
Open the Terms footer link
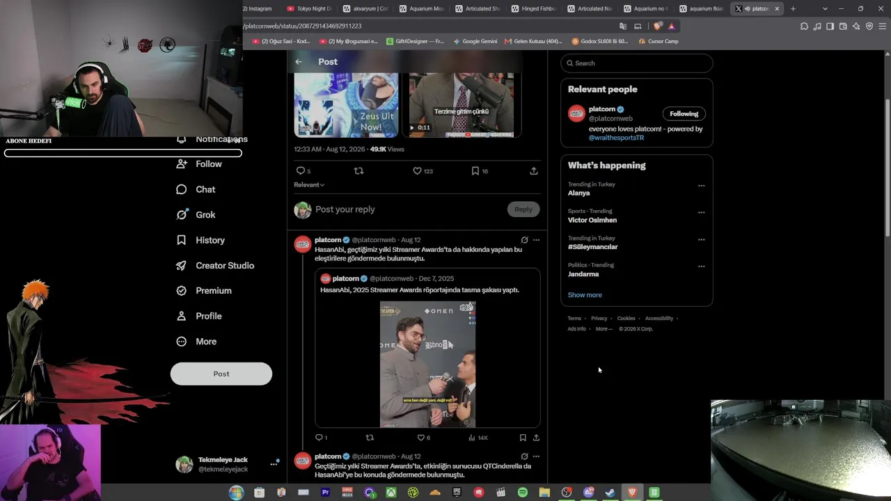[574, 319]
